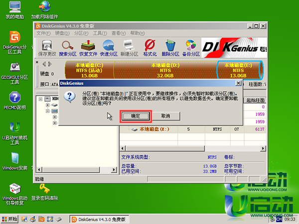This screenshot has width=299, height=224.
Task: Open the 查看(V) menu
Action: [x=119, y=33]
